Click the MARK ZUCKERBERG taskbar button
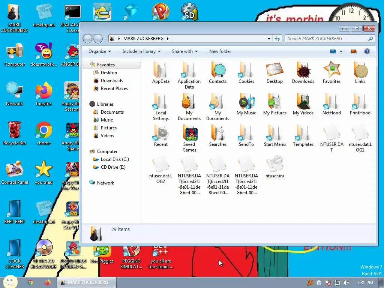The image size is (384, 288). click(x=87, y=282)
